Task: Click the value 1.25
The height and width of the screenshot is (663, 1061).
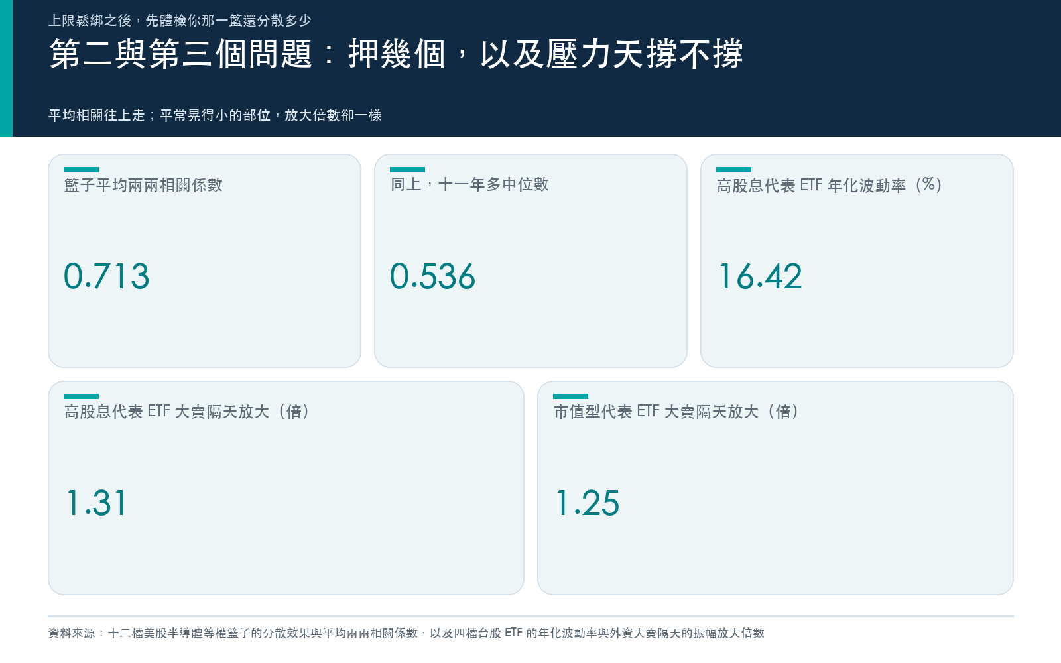Action: (588, 503)
